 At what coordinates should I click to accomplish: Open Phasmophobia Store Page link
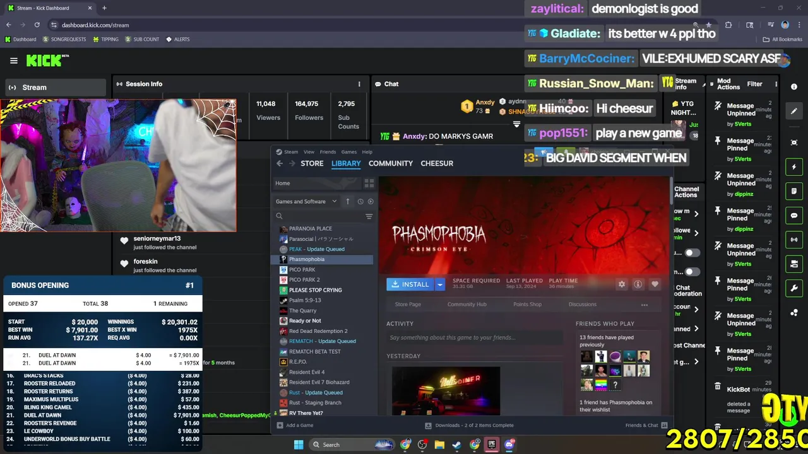coord(408,305)
